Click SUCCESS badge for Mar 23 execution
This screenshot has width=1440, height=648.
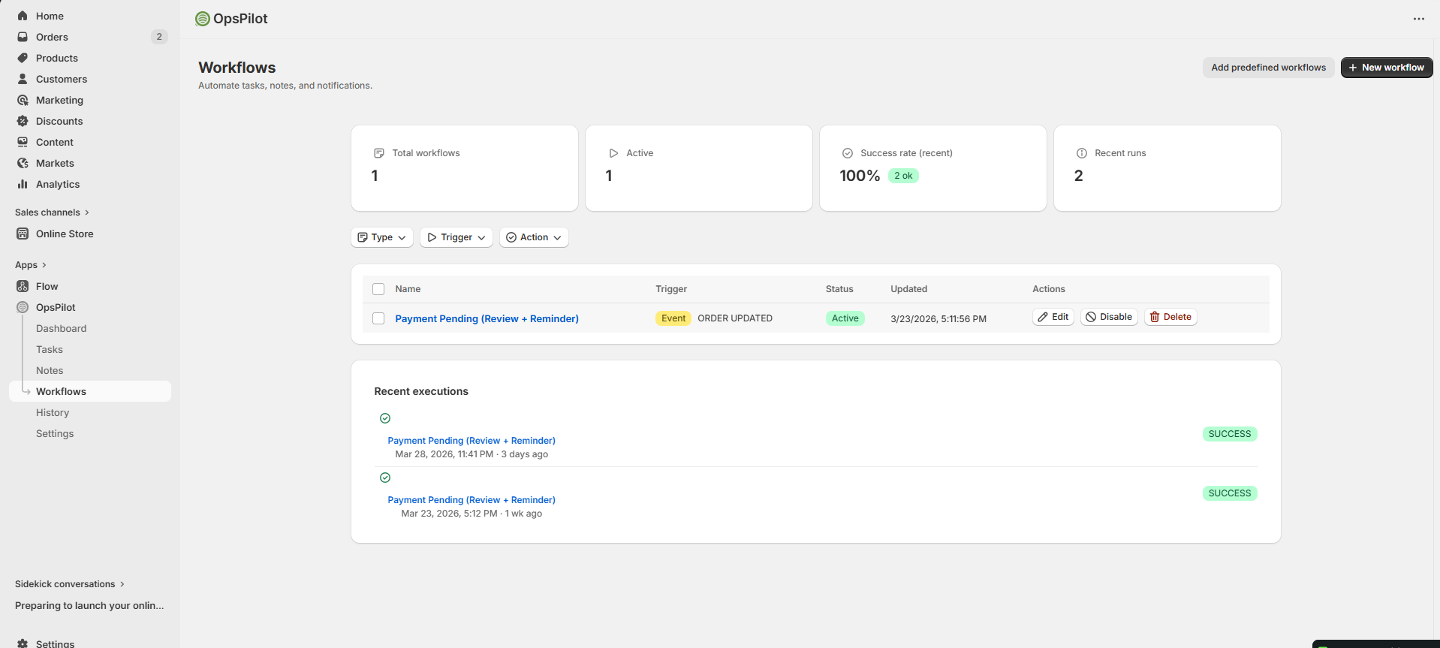coord(1230,493)
